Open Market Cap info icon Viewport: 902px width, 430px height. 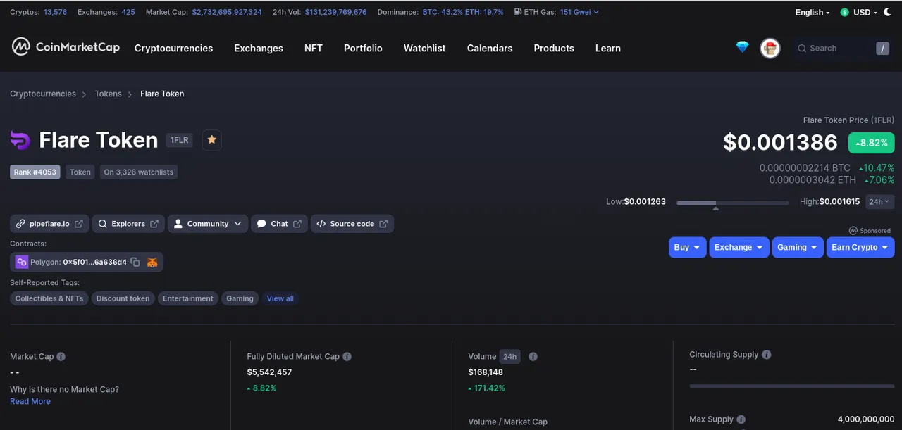click(x=61, y=357)
